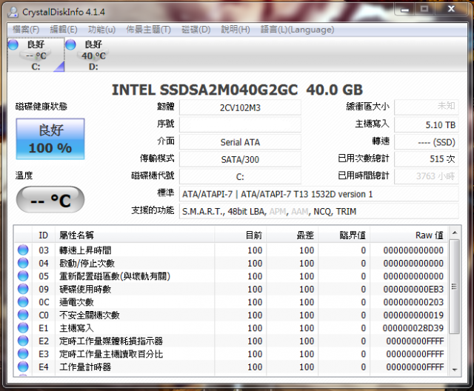Select the 重新配置磁區數 attribute row

click(x=231, y=276)
